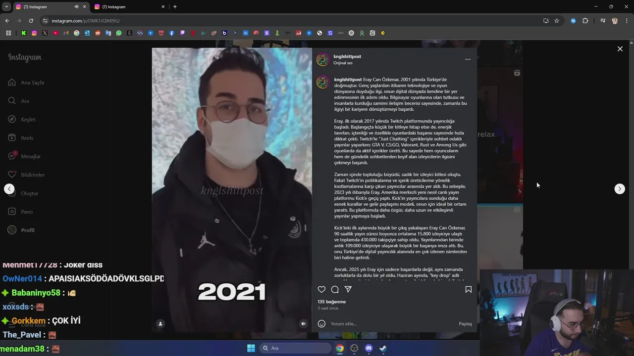Open the WhatsApp bookmark
The height and width of the screenshot is (356, 634).
click(119, 33)
